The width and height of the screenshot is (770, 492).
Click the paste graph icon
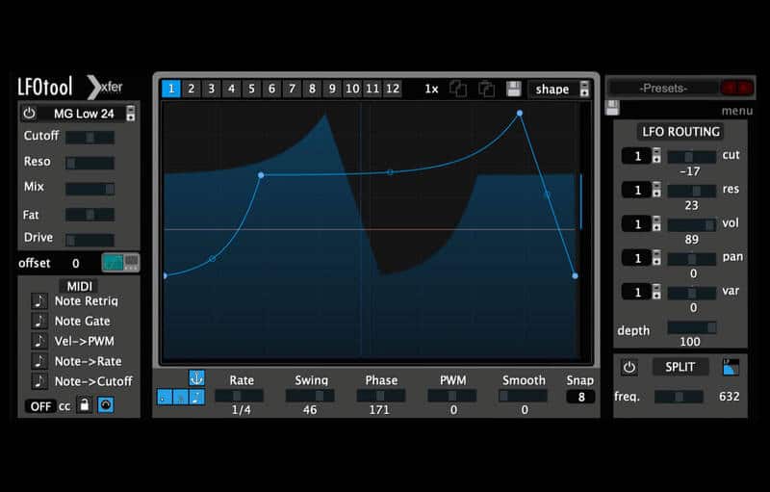click(486, 89)
